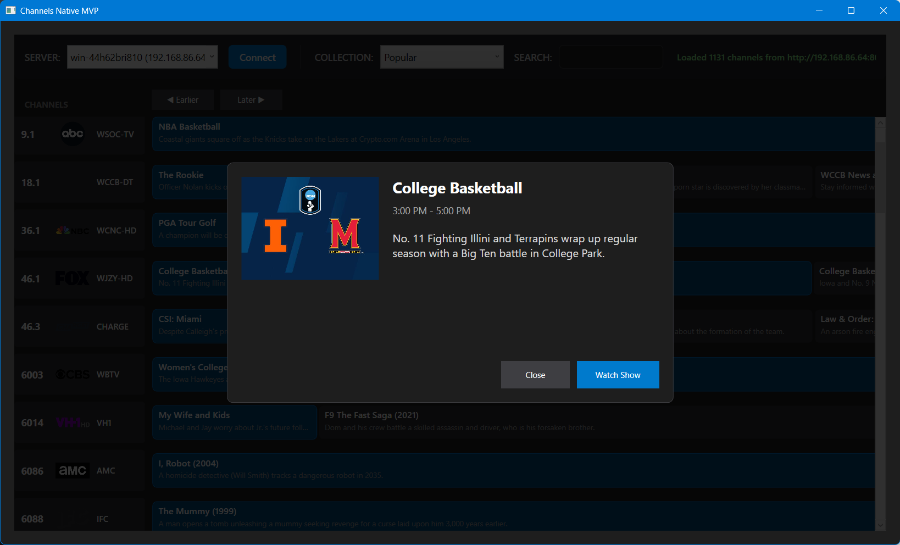
Task: Click the FOX logo for WJZY-HD
Action: click(x=73, y=279)
